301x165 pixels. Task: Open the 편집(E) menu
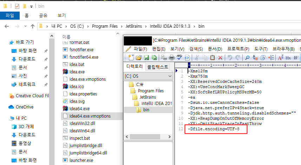coord(159,49)
